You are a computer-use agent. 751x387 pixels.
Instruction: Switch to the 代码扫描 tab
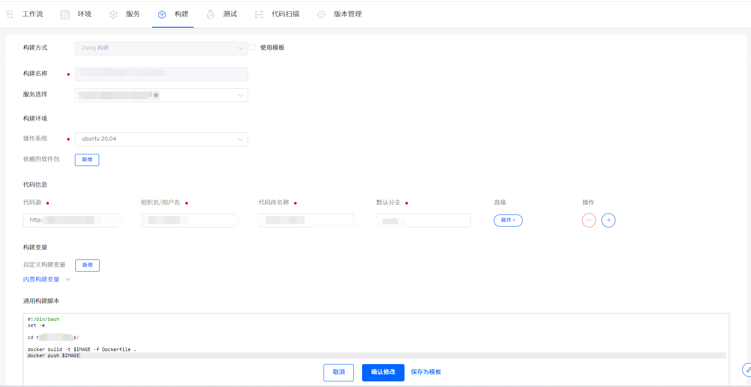[285, 14]
